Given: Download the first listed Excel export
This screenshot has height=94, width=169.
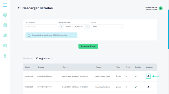Looking at the screenshot, I should [148, 76].
